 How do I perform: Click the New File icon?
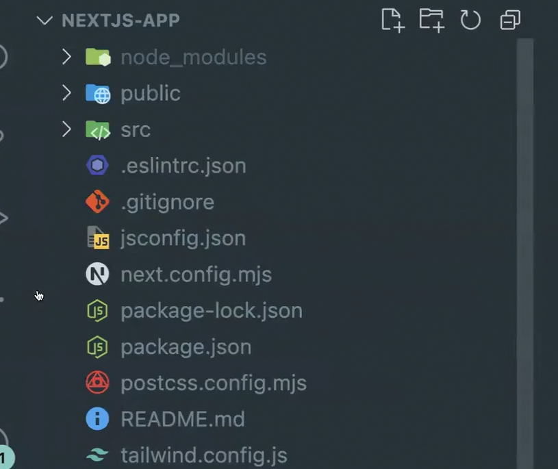pos(393,21)
